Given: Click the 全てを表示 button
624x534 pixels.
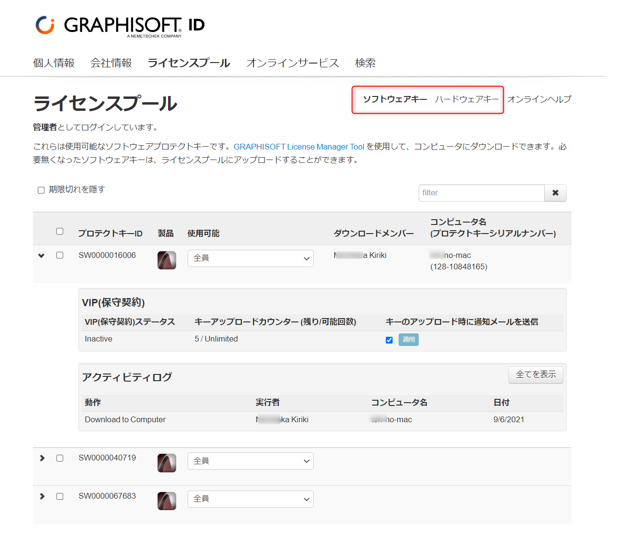Looking at the screenshot, I should pyautogui.click(x=536, y=374).
